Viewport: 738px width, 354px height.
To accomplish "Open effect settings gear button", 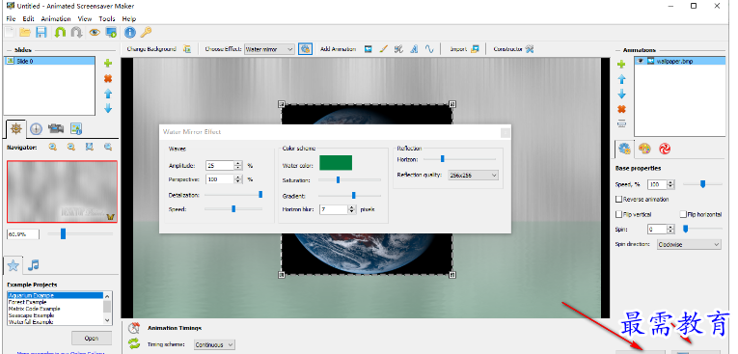I will (x=305, y=49).
